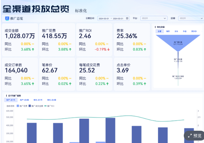Select the 拼多多 tab in 转化效率
Image resolution: width=204 pixels, height=143 pixels.
pyautogui.click(x=194, y=31)
